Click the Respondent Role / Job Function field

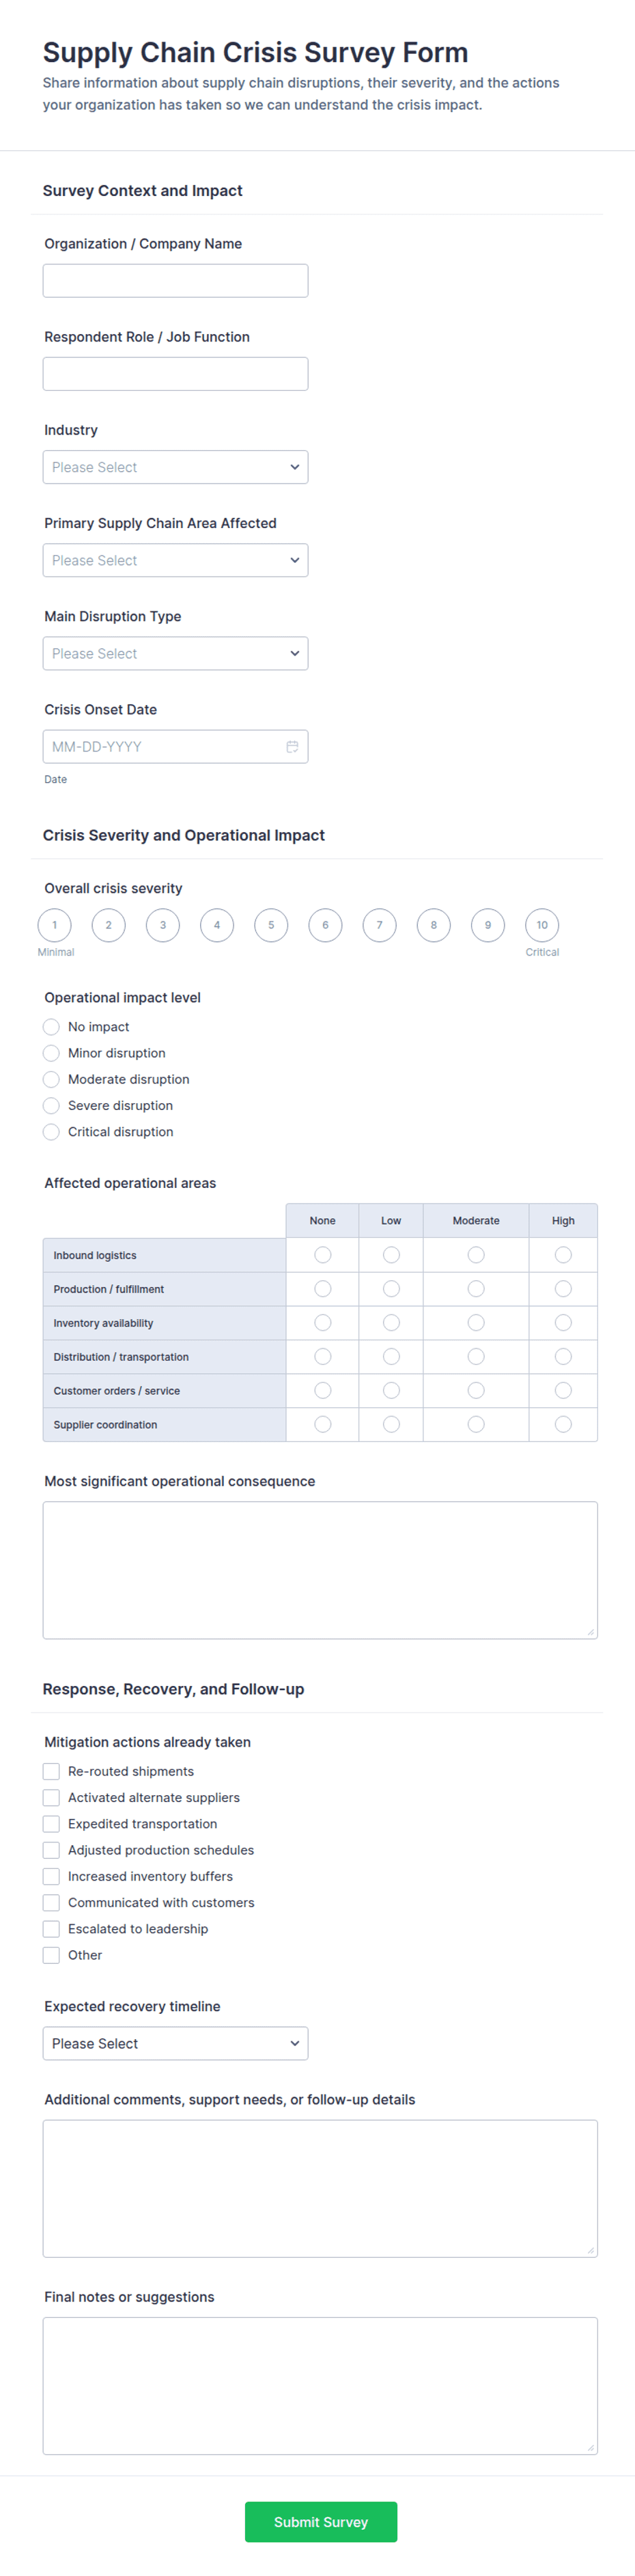coord(175,373)
